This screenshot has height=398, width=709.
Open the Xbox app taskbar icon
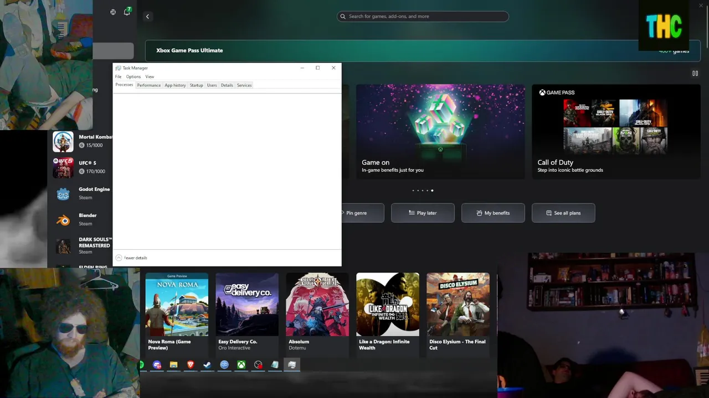tap(242, 365)
